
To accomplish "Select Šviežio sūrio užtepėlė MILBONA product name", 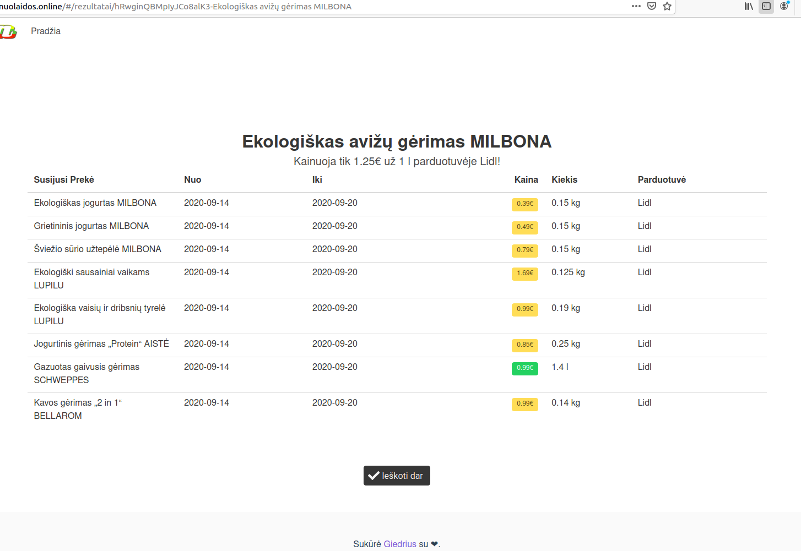I will tap(98, 249).
